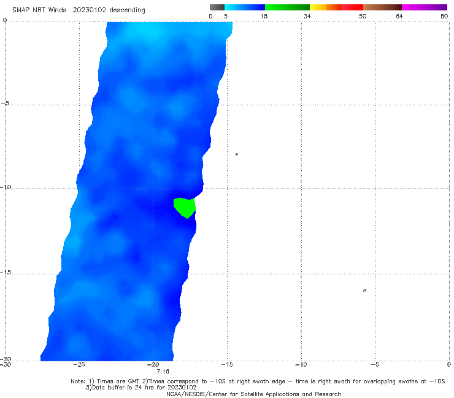
Task: Click the 'Data buffer is 24 hrs' note
Action: [141, 388]
